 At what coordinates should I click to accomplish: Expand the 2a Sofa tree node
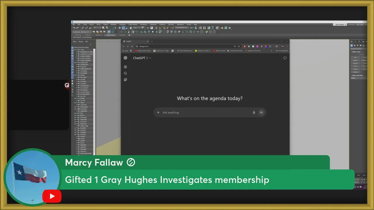pyautogui.click(x=75, y=75)
